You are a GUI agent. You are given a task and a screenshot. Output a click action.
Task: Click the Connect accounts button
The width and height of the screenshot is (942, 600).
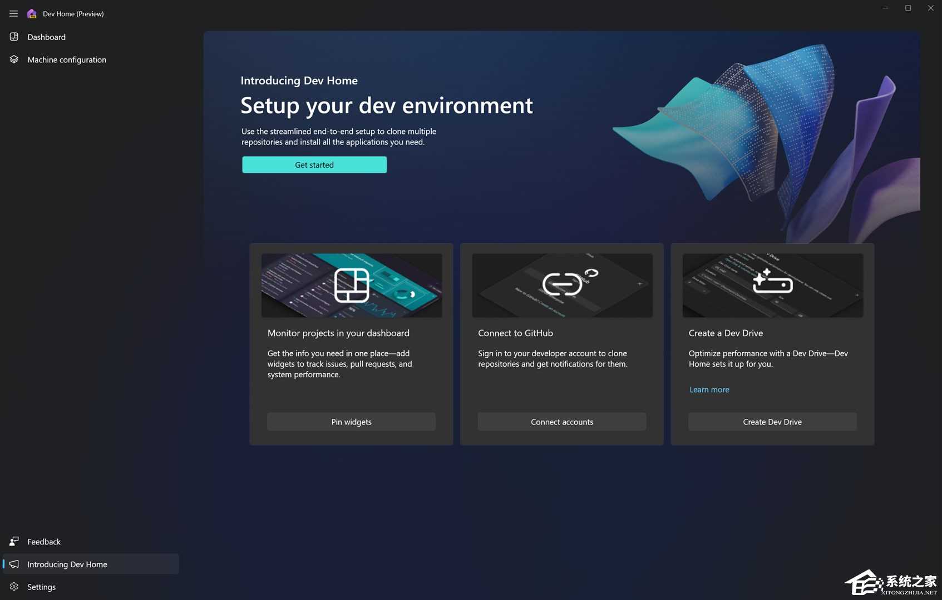pos(562,422)
